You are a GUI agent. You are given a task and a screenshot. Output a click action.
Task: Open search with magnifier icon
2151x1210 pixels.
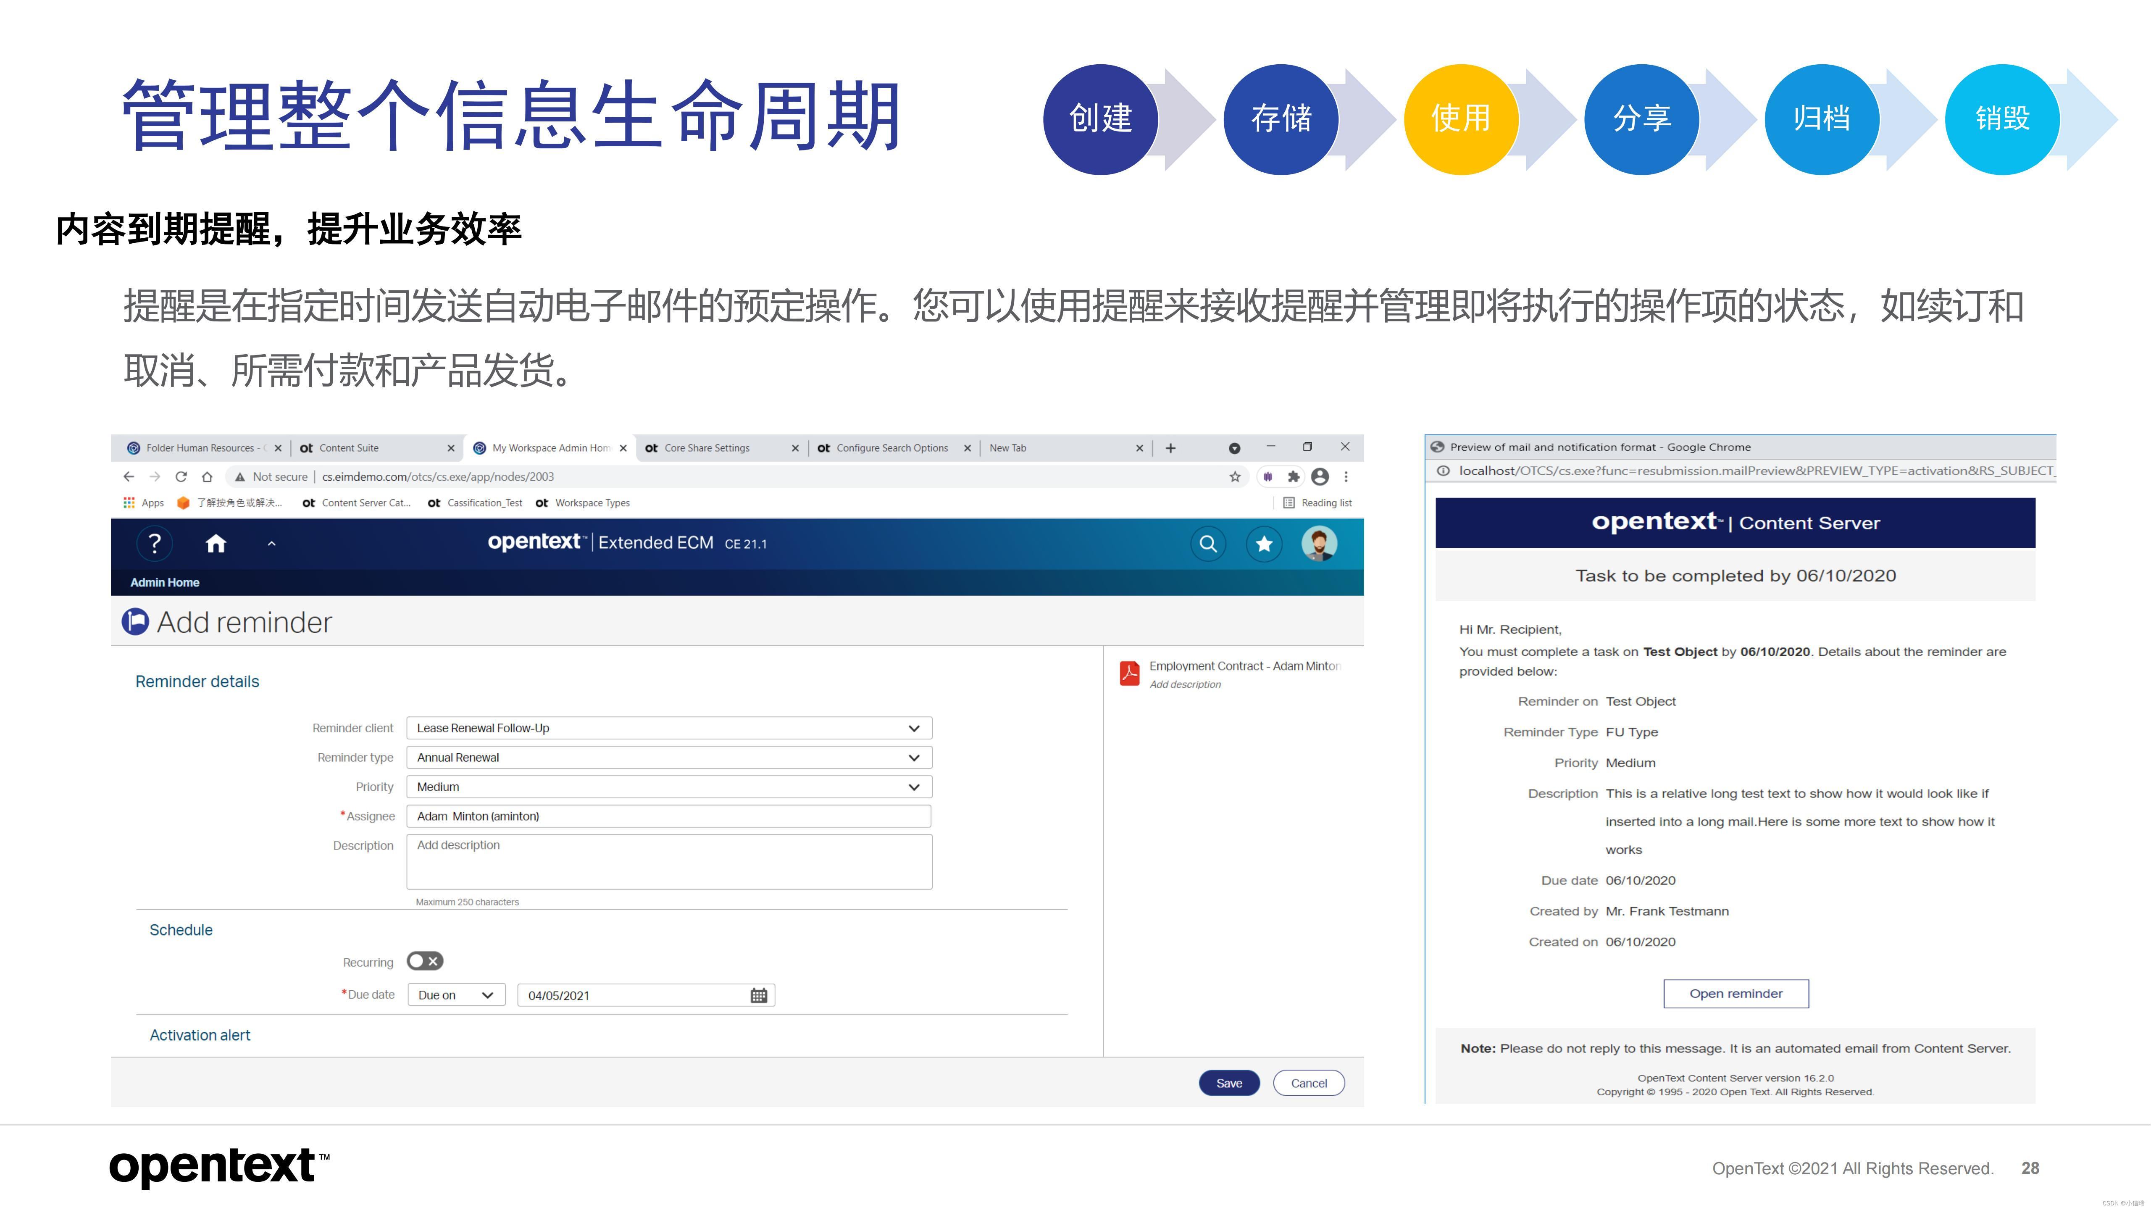pos(1207,544)
